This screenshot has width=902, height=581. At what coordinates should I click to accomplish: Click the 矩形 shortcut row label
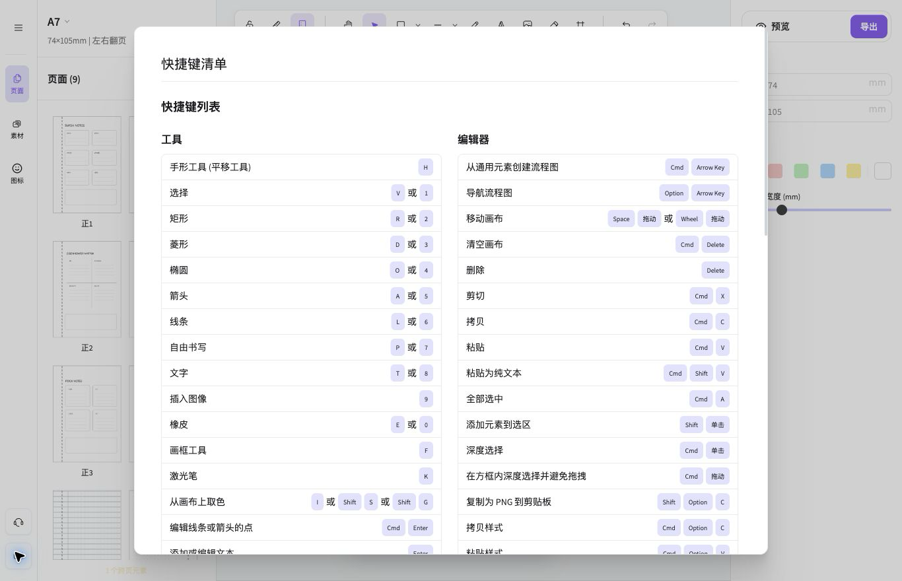coord(179,219)
